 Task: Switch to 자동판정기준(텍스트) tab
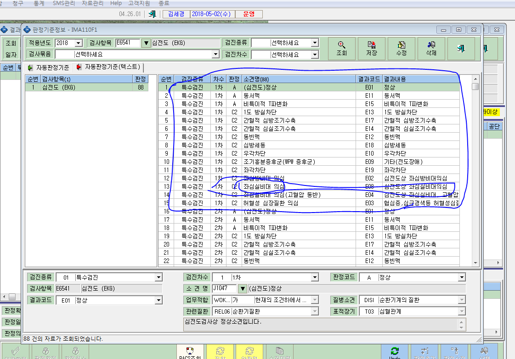(109, 67)
